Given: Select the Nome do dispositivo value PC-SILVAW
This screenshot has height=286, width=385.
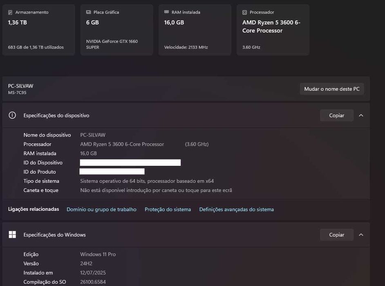Looking at the screenshot, I should [x=93, y=135].
